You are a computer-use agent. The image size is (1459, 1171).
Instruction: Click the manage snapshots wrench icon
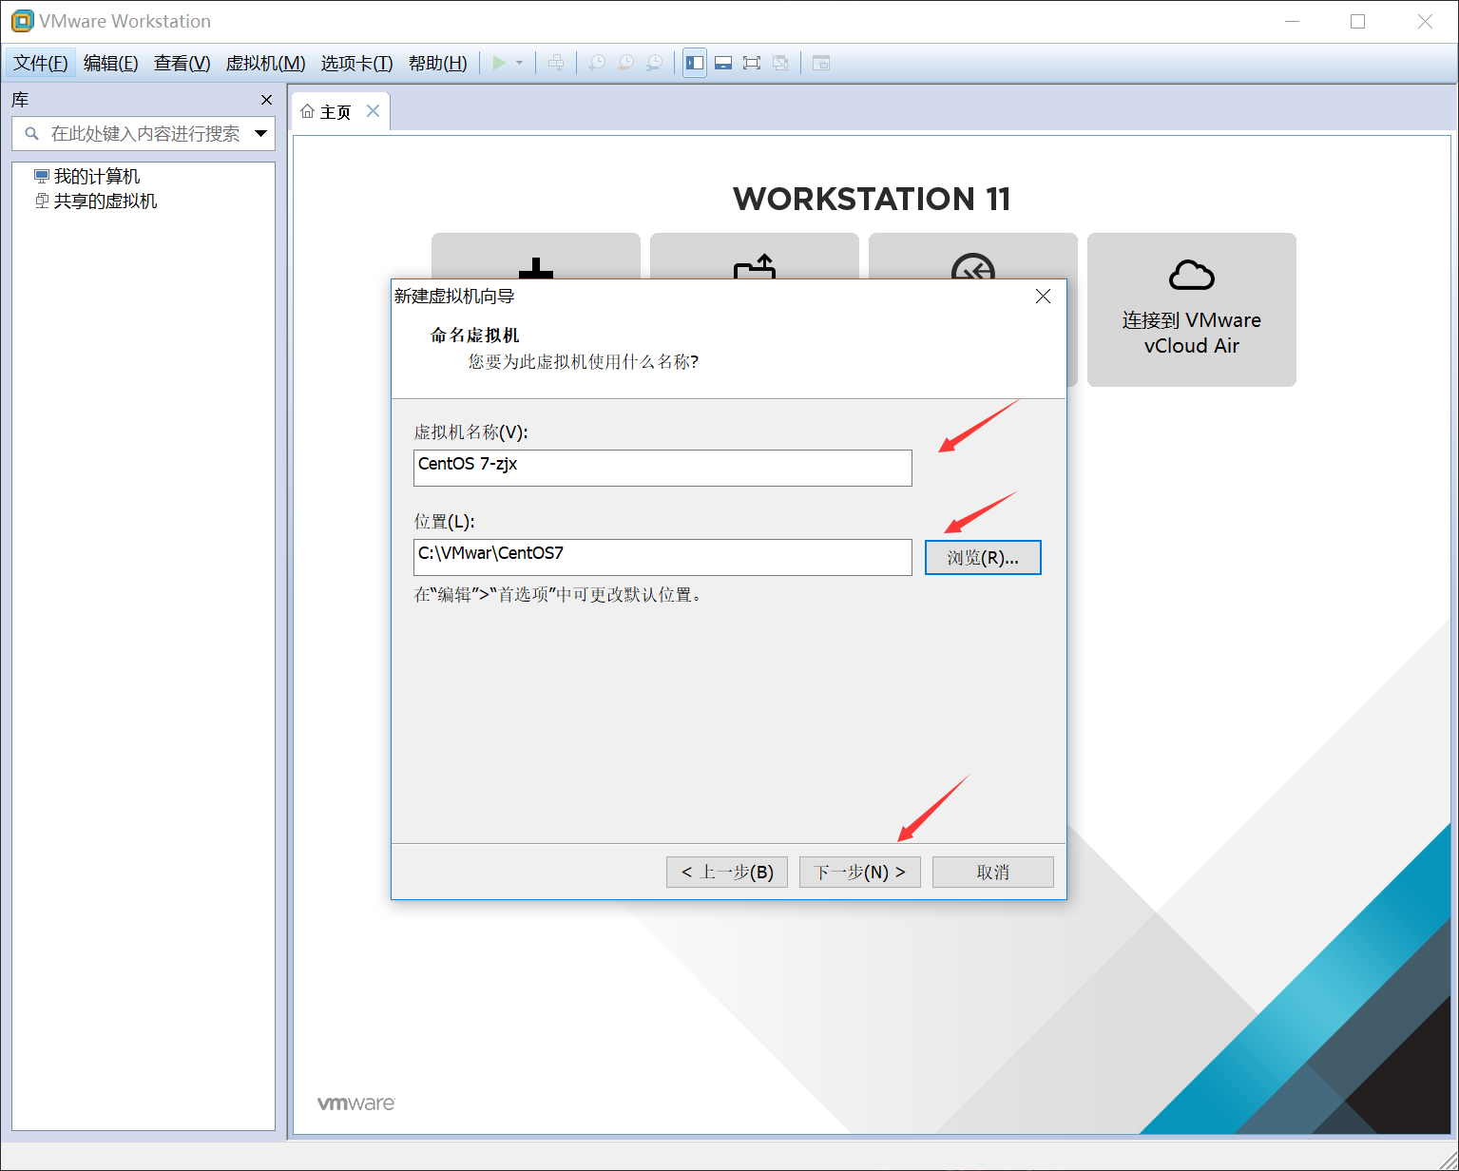654,63
